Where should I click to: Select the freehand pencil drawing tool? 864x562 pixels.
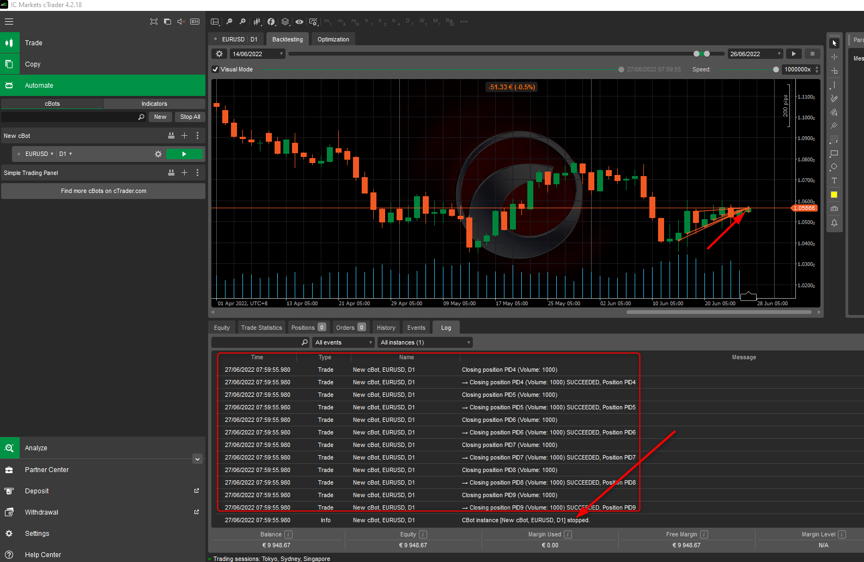(834, 99)
